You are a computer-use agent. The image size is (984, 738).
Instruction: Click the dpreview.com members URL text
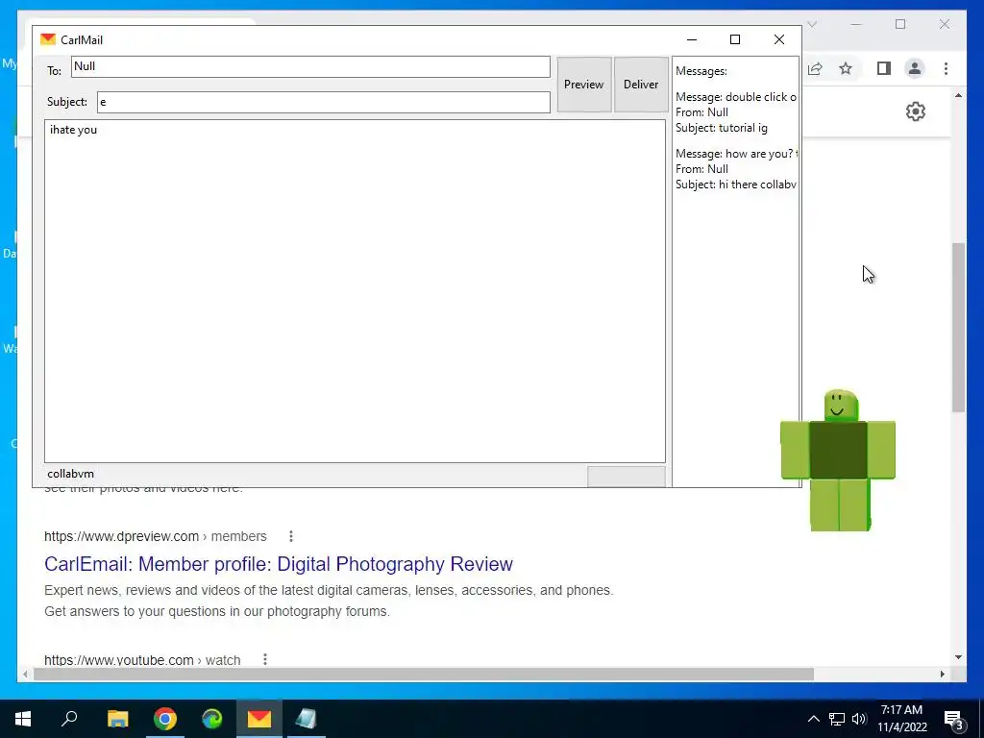coord(155,536)
